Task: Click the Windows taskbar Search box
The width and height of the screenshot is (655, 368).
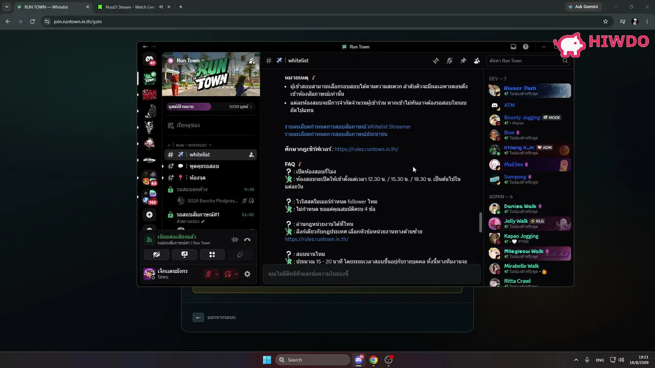Action: (x=313, y=360)
